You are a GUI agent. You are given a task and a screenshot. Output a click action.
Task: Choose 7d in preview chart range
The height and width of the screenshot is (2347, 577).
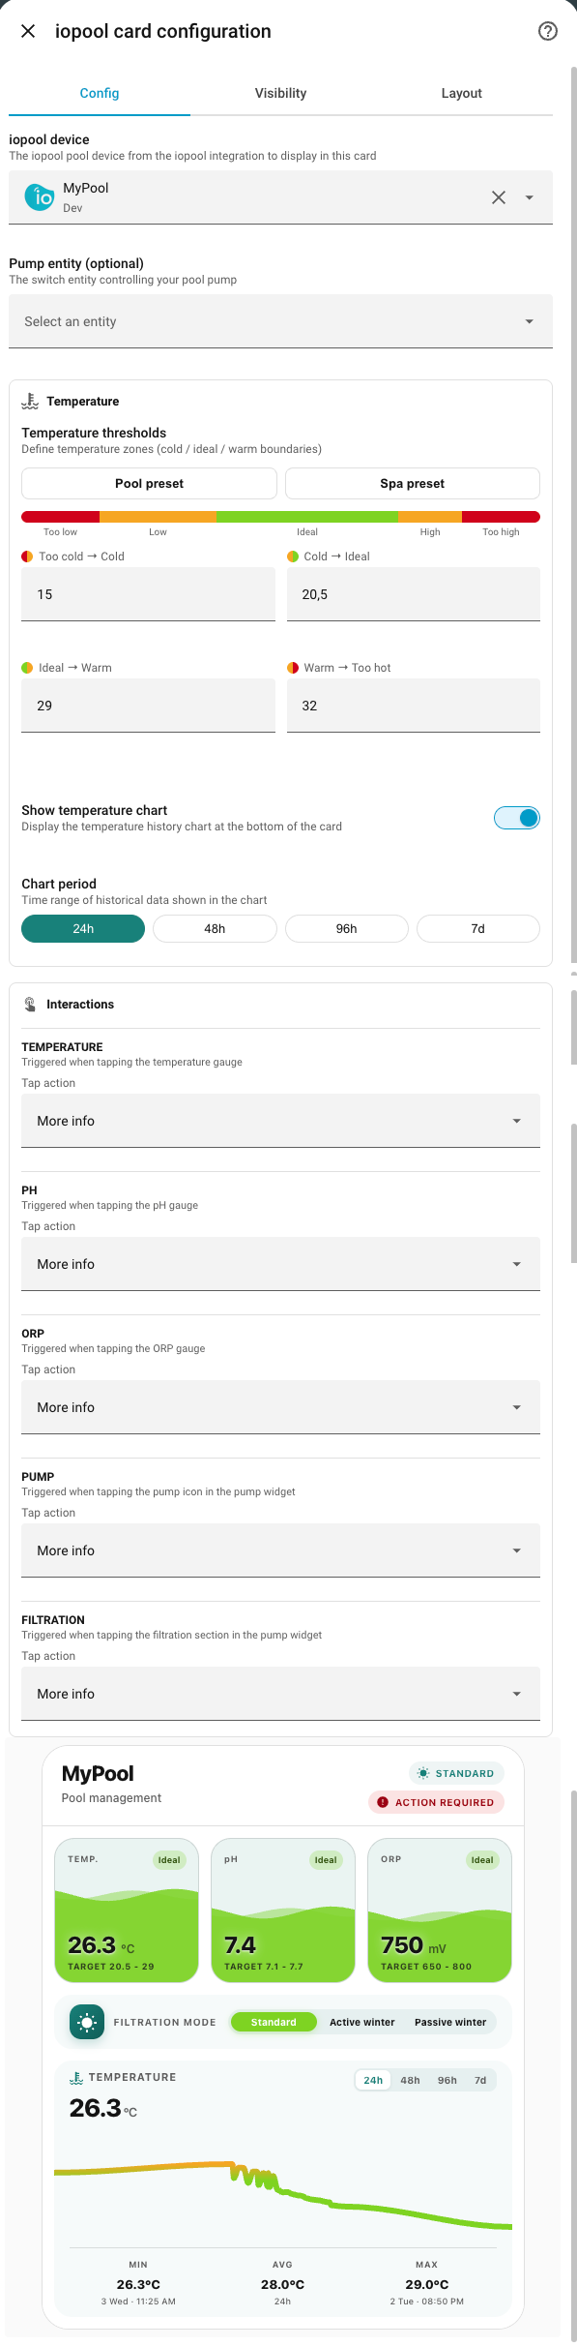(480, 2080)
